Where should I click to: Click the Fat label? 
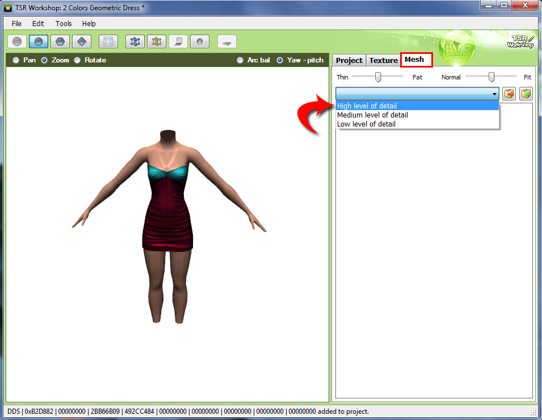point(417,77)
